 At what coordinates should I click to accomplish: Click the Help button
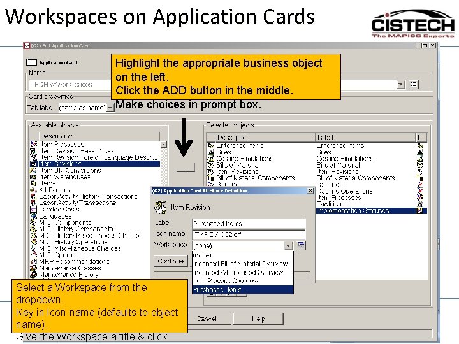pyautogui.click(x=258, y=319)
